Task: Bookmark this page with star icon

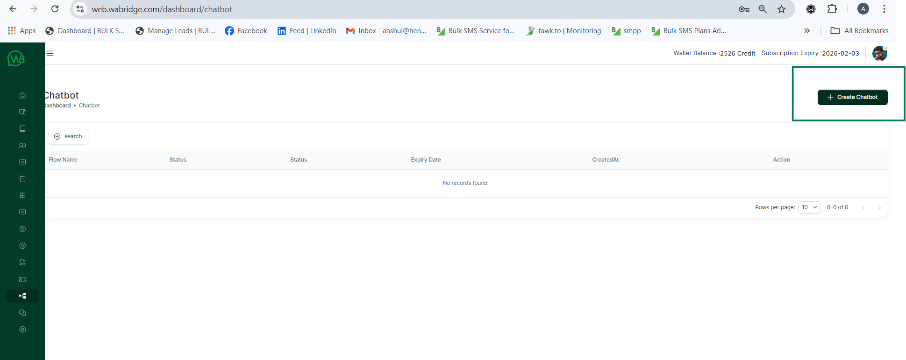Action: tap(781, 9)
